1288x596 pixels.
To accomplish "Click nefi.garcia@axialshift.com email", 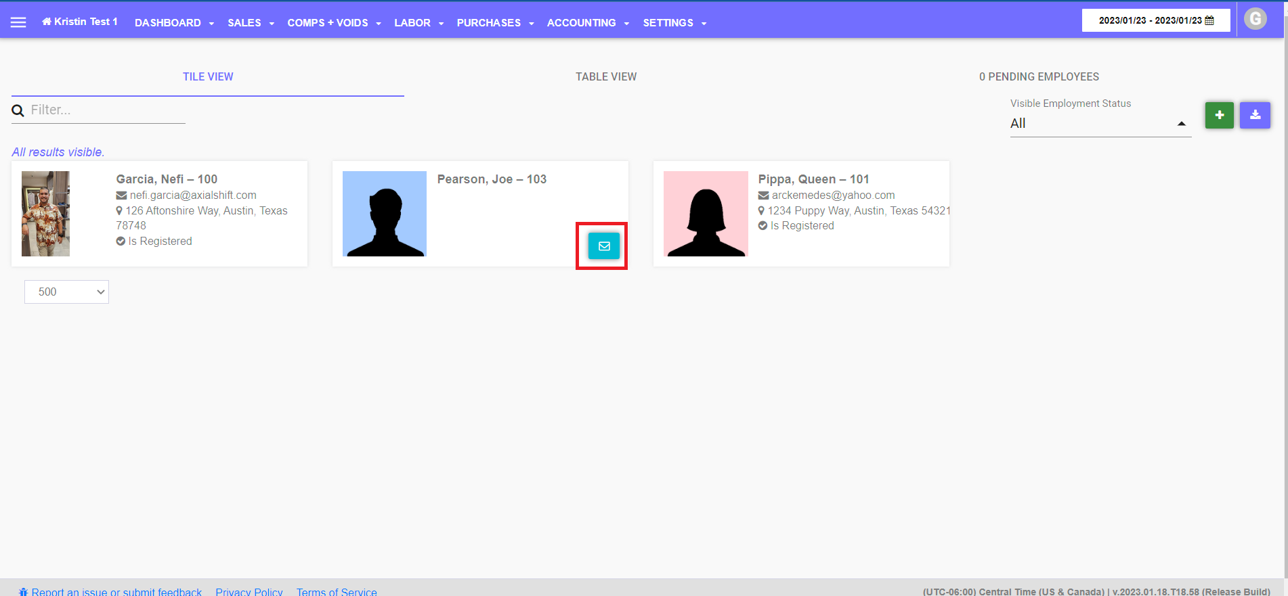I will tap(193, 196).
